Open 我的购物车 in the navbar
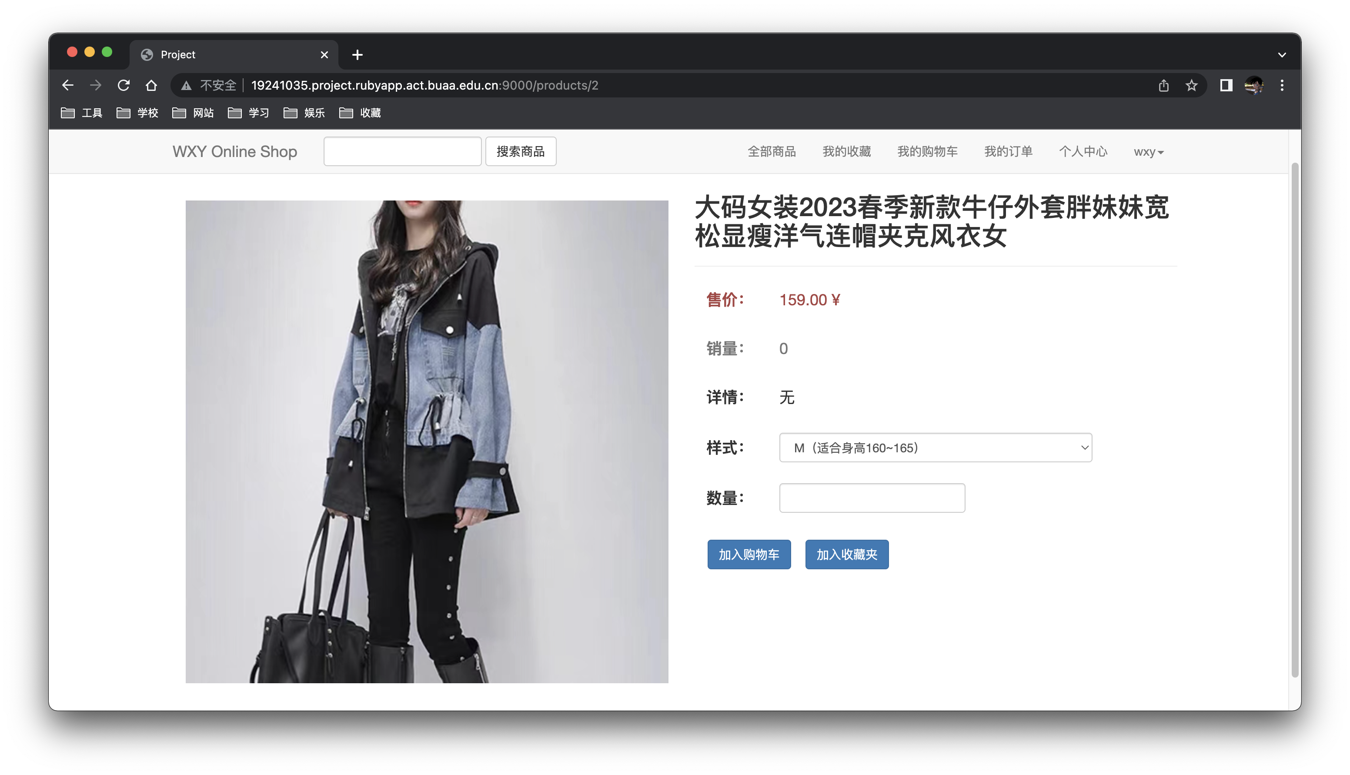Screen dimensions: 1350x775 click(x=927, y=152)
